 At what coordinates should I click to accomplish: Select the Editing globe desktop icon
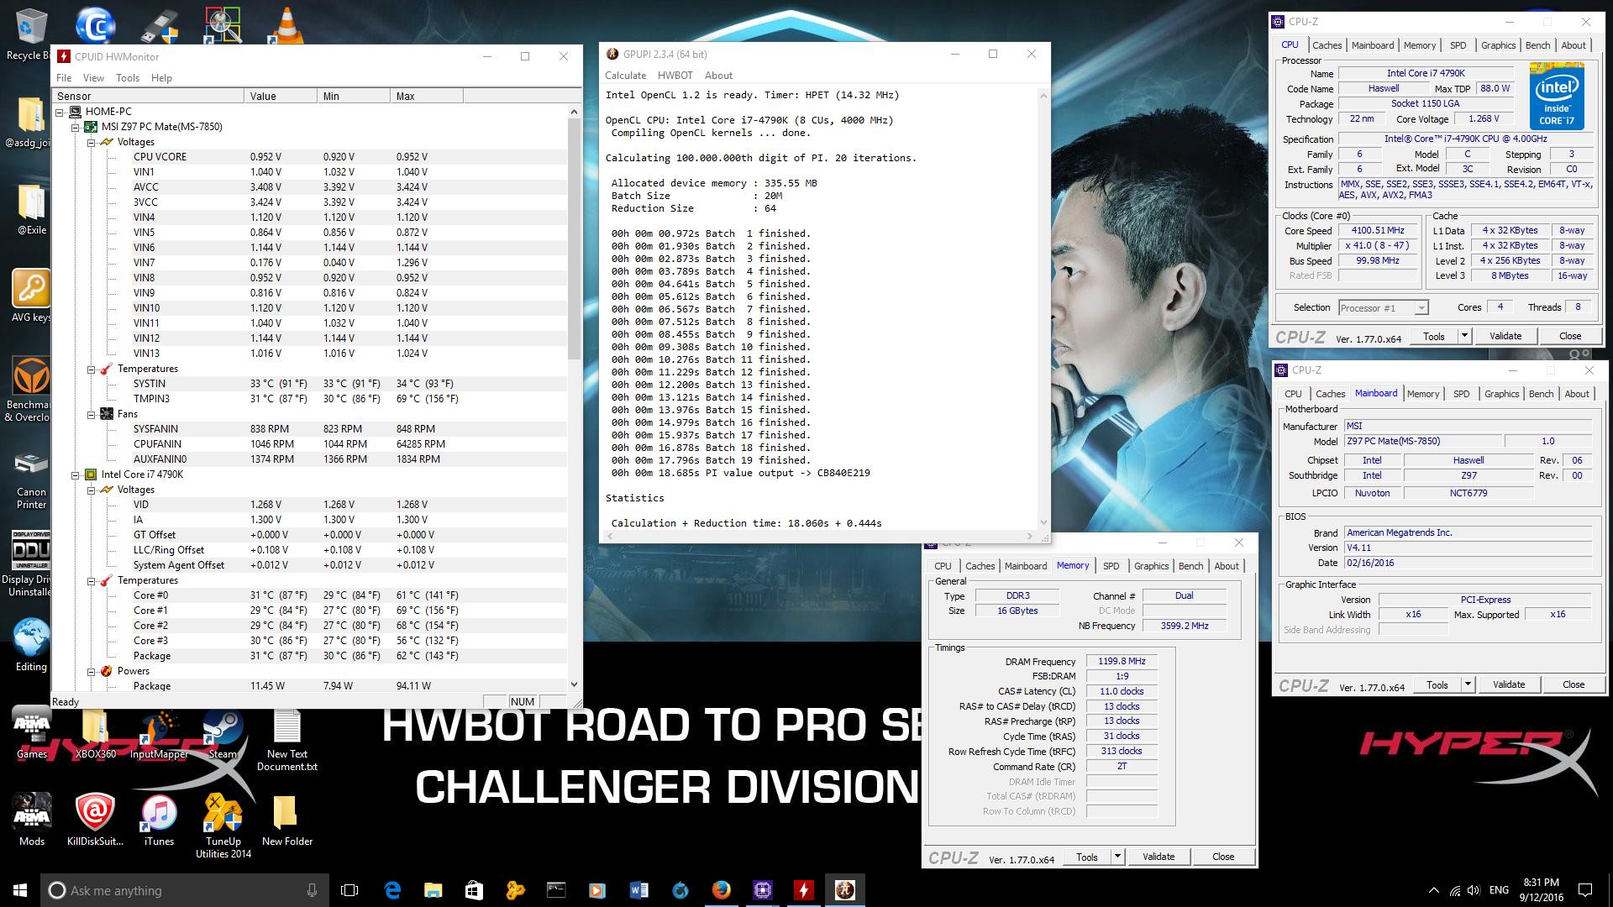tap(31, 645)
